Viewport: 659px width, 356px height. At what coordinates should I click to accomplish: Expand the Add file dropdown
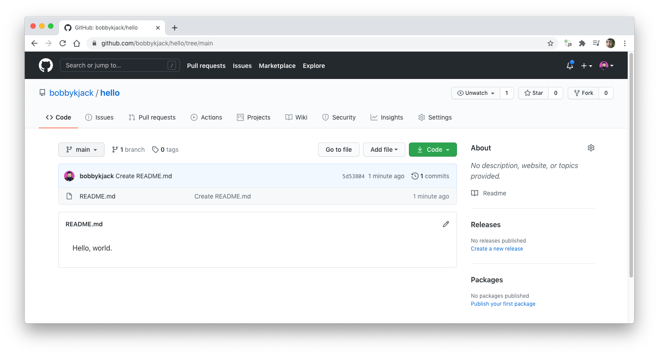pos(384,150)
